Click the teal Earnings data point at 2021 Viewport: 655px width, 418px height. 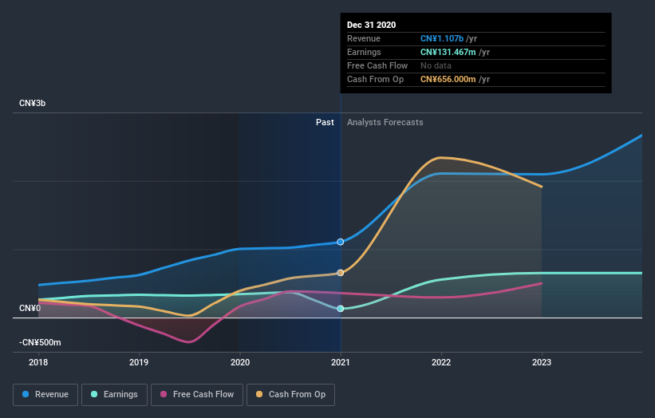[341, 309]
